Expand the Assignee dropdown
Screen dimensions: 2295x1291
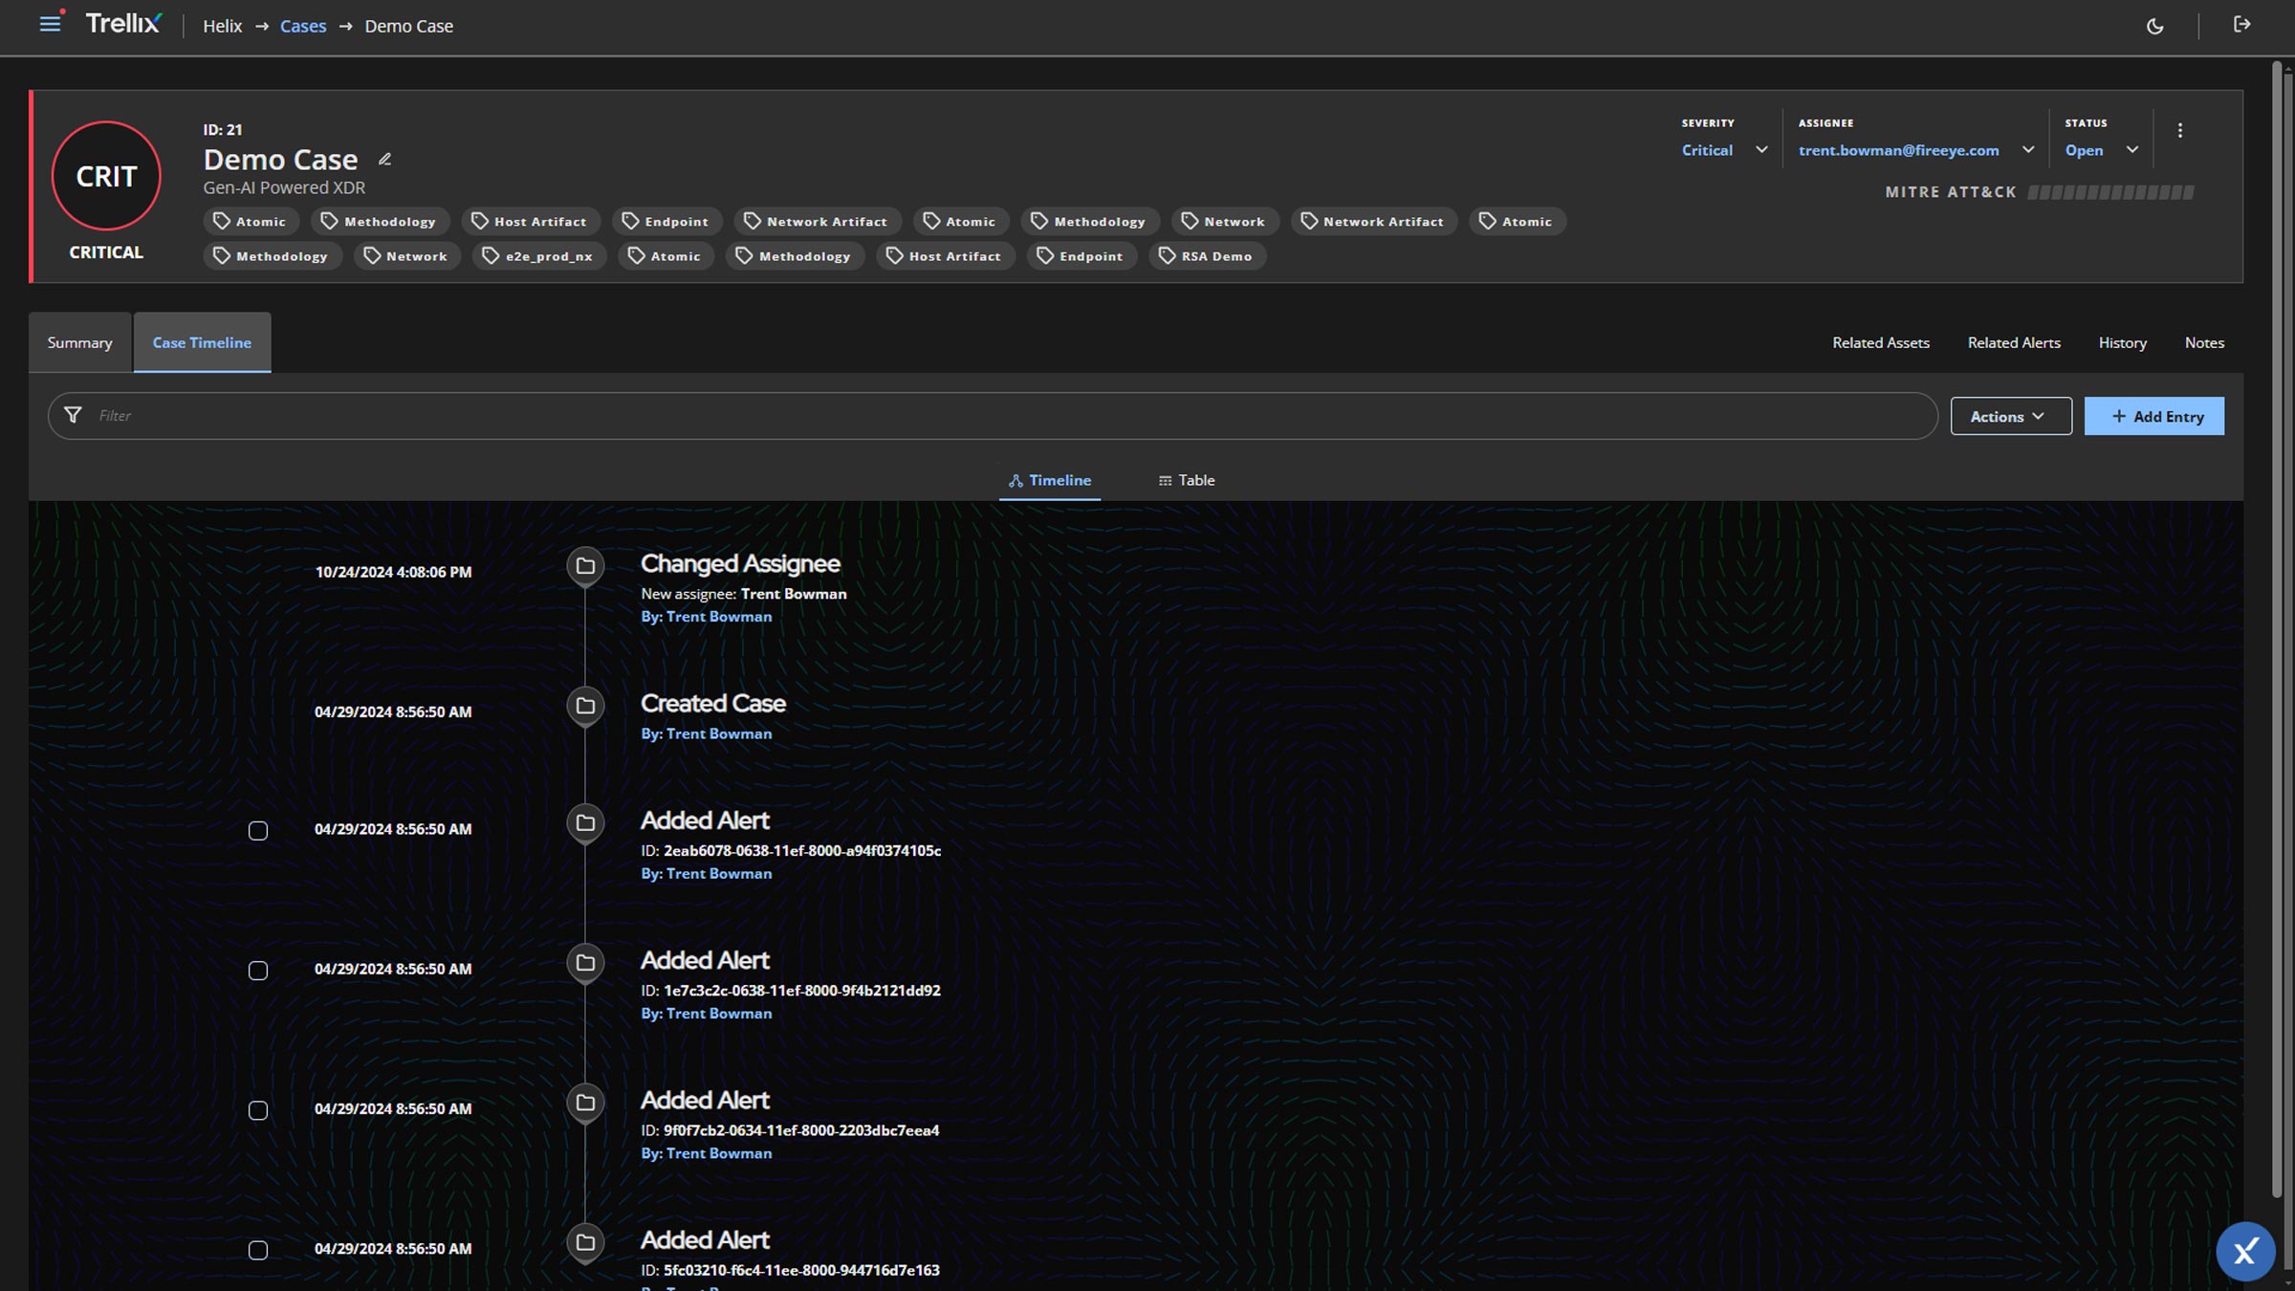click(1915, 150)
